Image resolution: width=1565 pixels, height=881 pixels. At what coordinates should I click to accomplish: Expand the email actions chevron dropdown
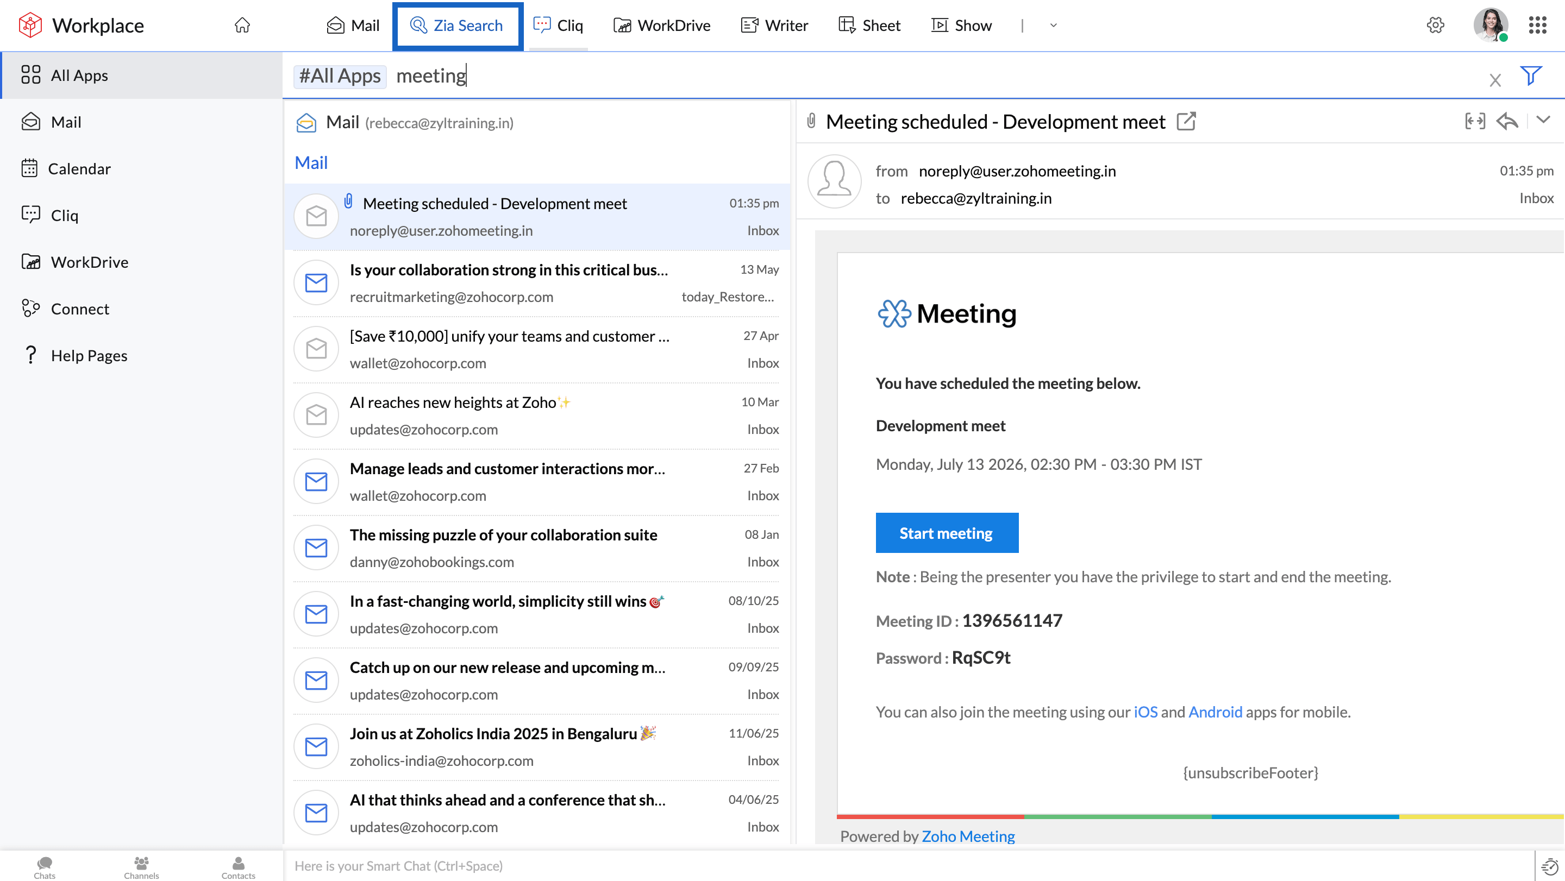1543,120
